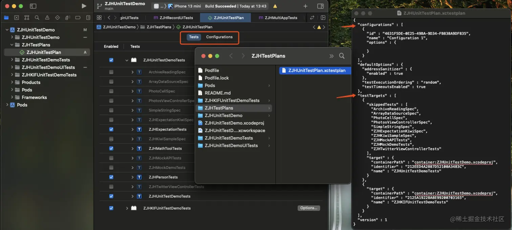Open ZJHUnitTestDemo.xcodeproj in Finder
This screenshot has height=230, width=512.
[x=234, y=123]
